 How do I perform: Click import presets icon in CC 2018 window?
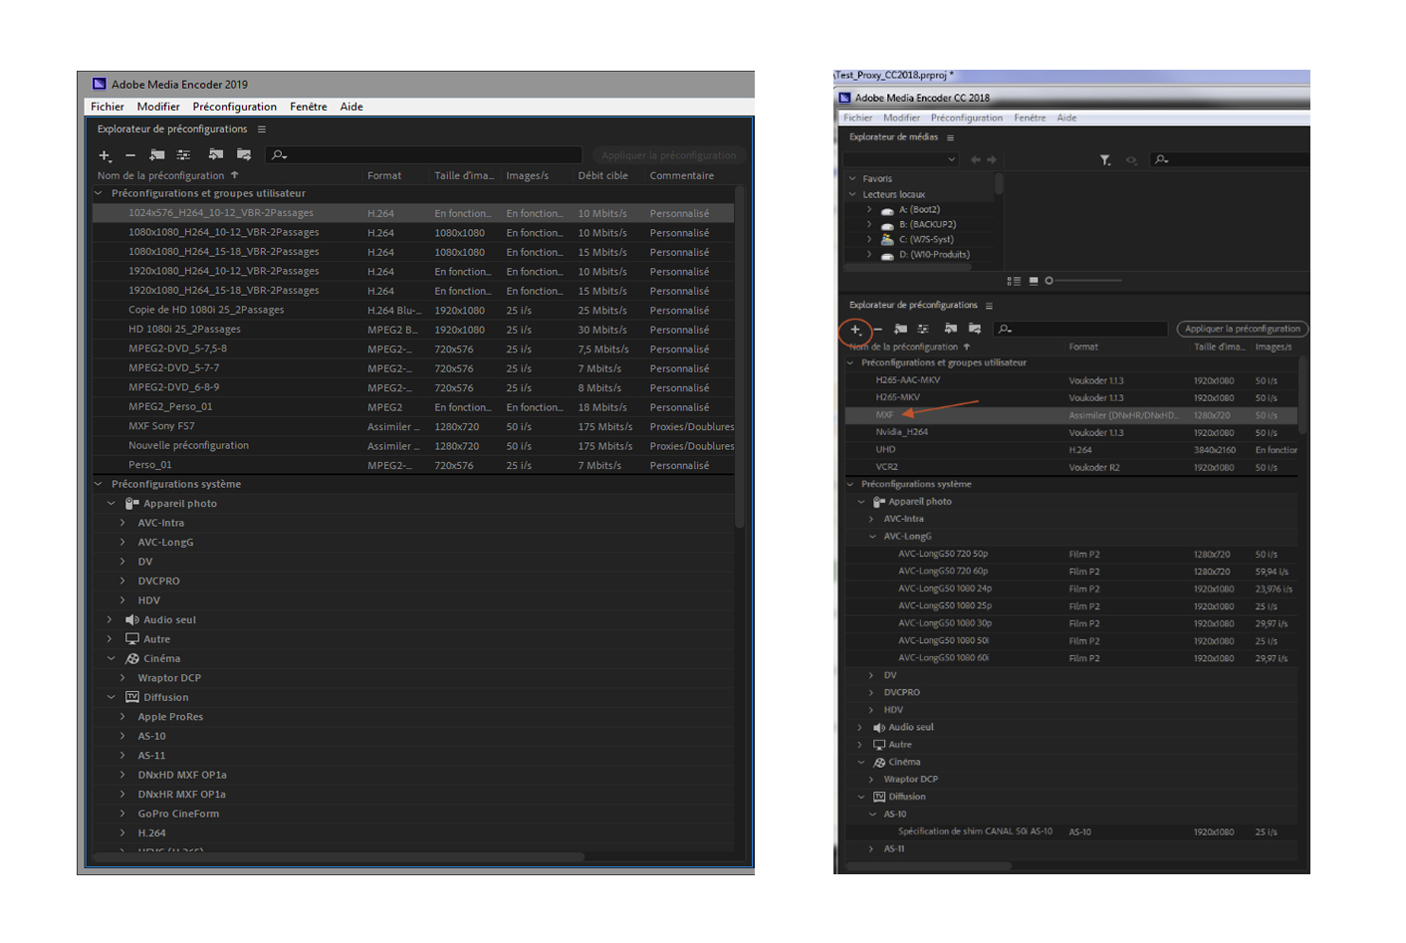[951, 329]
